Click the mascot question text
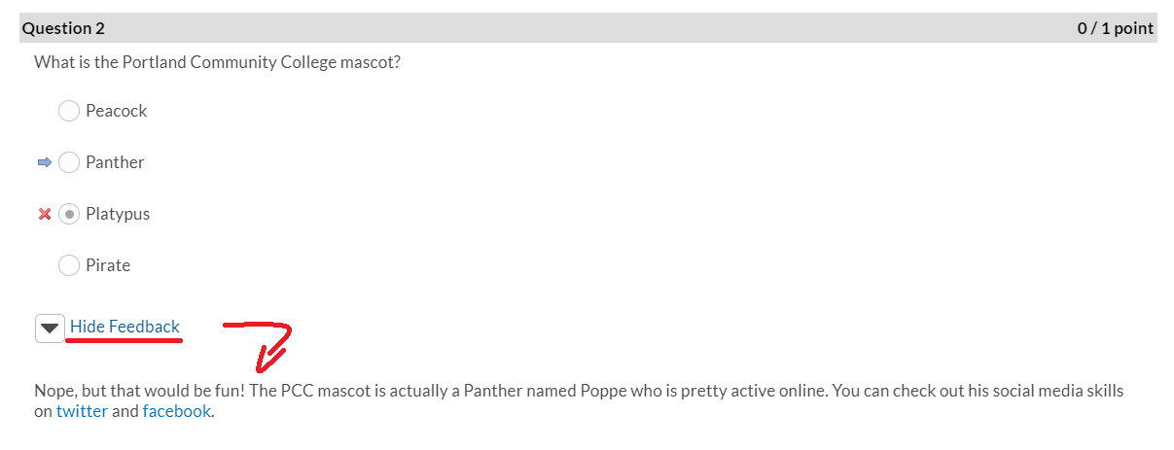The height and width of the screenshot is (450, 1174). click(x=217, y=62)
